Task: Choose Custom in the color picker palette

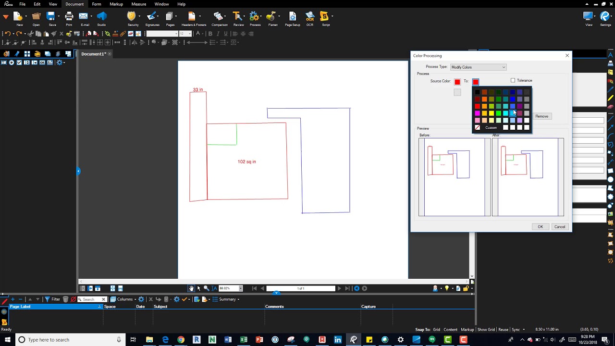Action: click(491, 128)
